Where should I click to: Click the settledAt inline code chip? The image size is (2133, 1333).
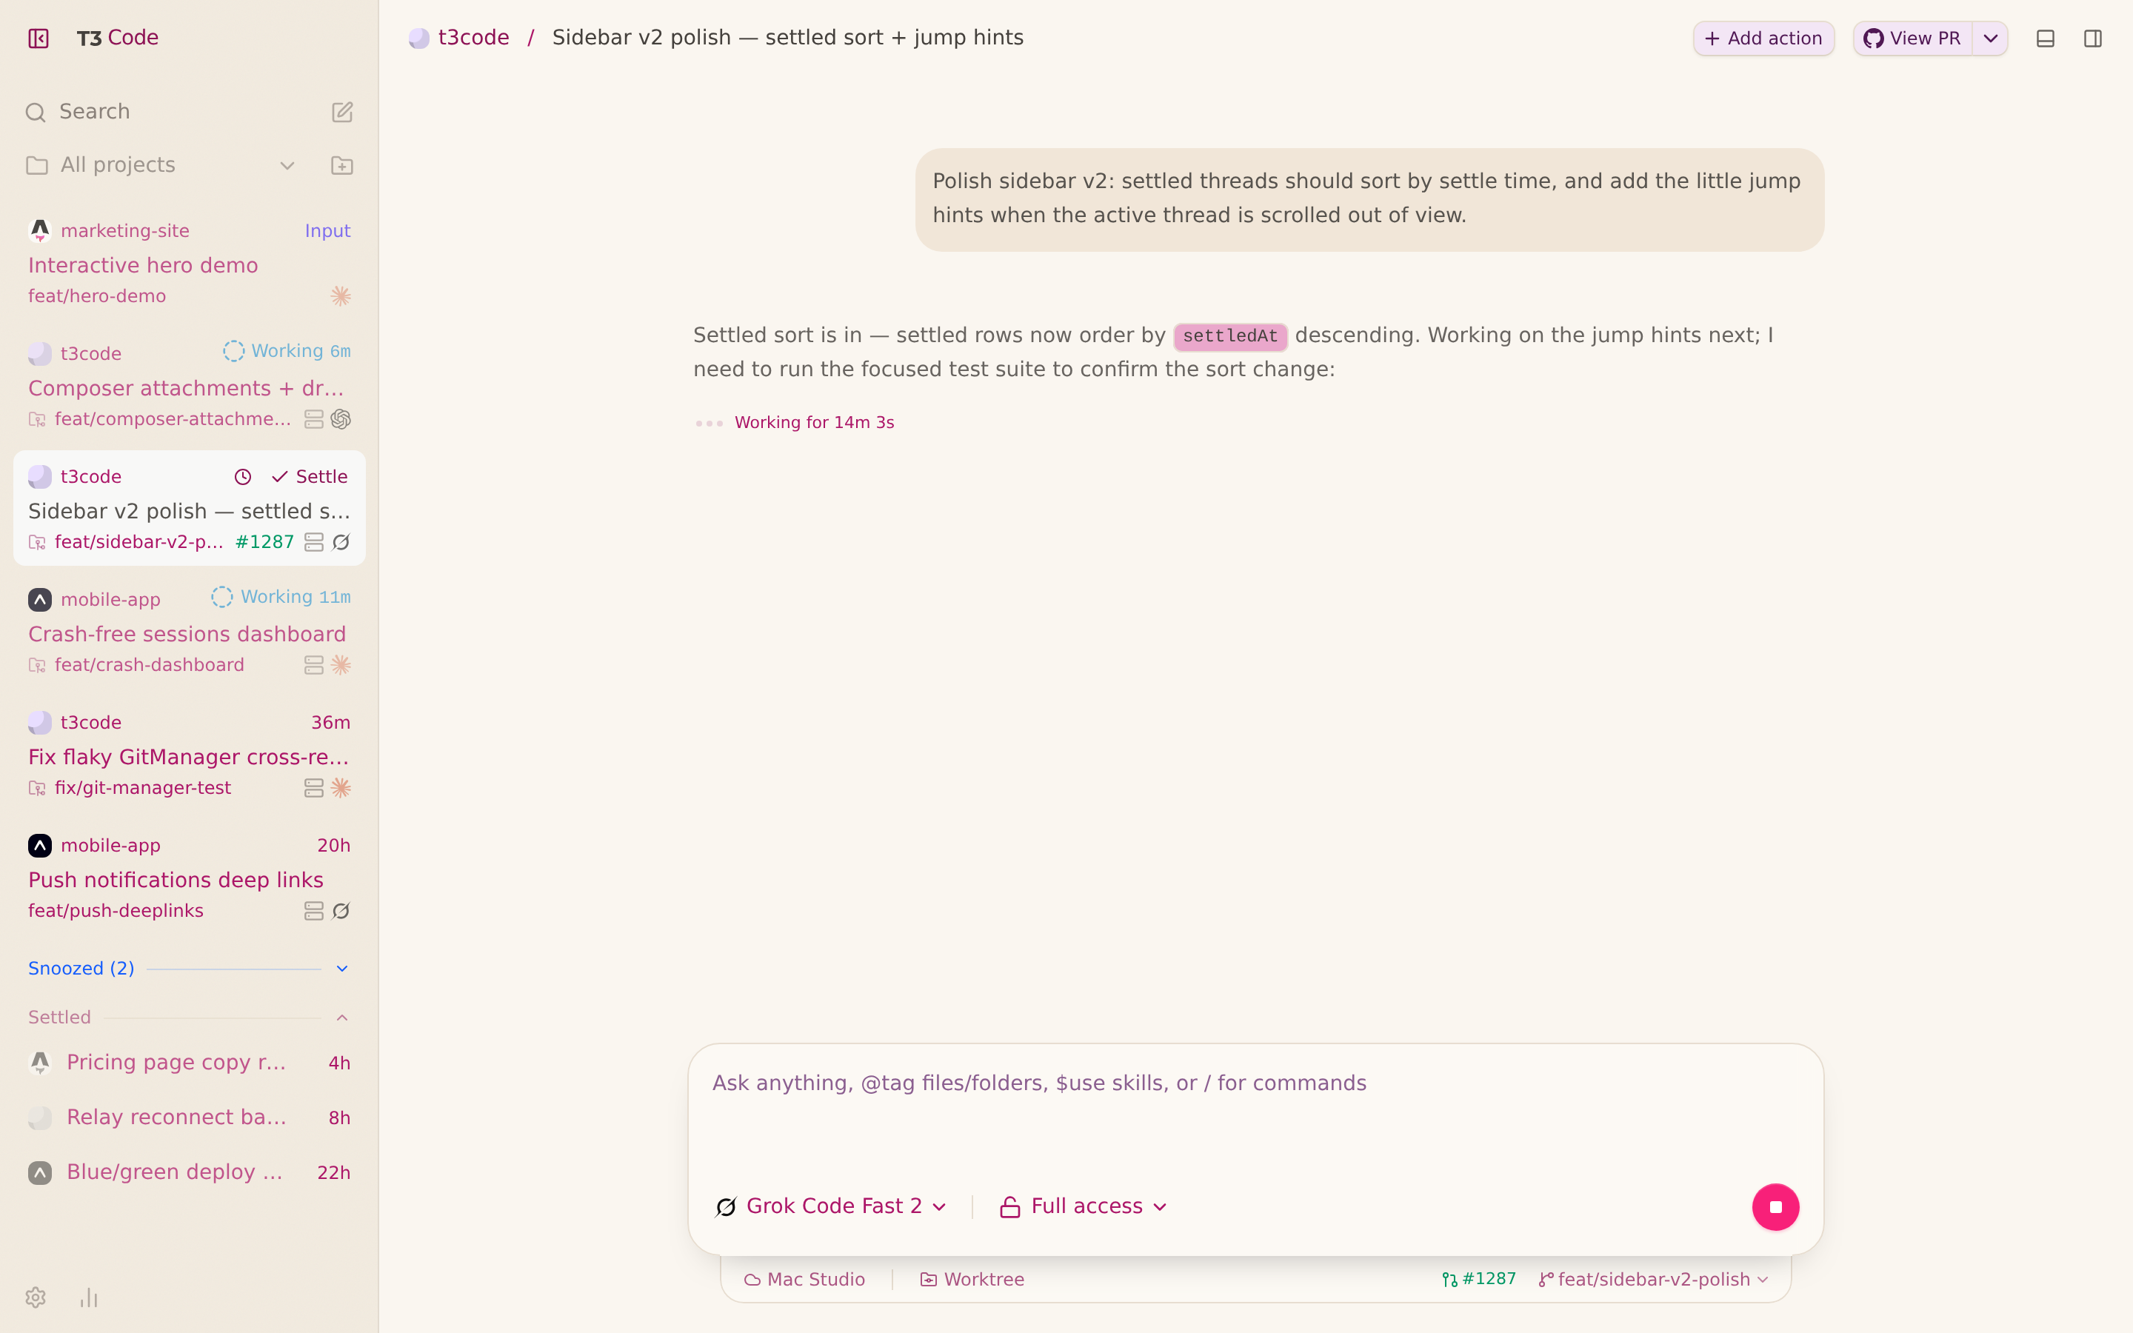[x=1229, y=336]
